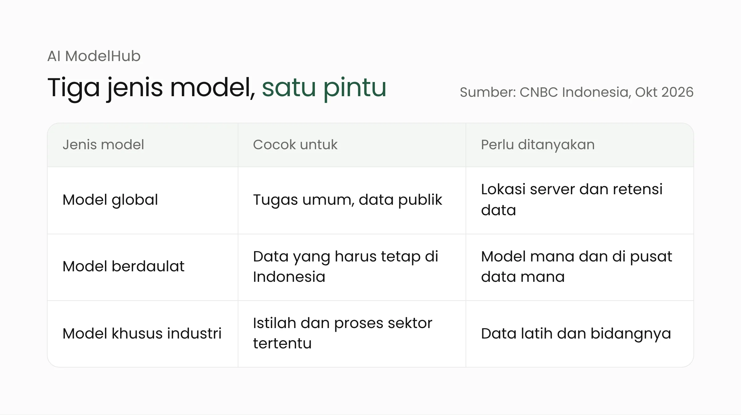Select the 'Perlu ditanyakan' column header
The width and height of the screenshot is (741, 415).
tap(580, 145)
